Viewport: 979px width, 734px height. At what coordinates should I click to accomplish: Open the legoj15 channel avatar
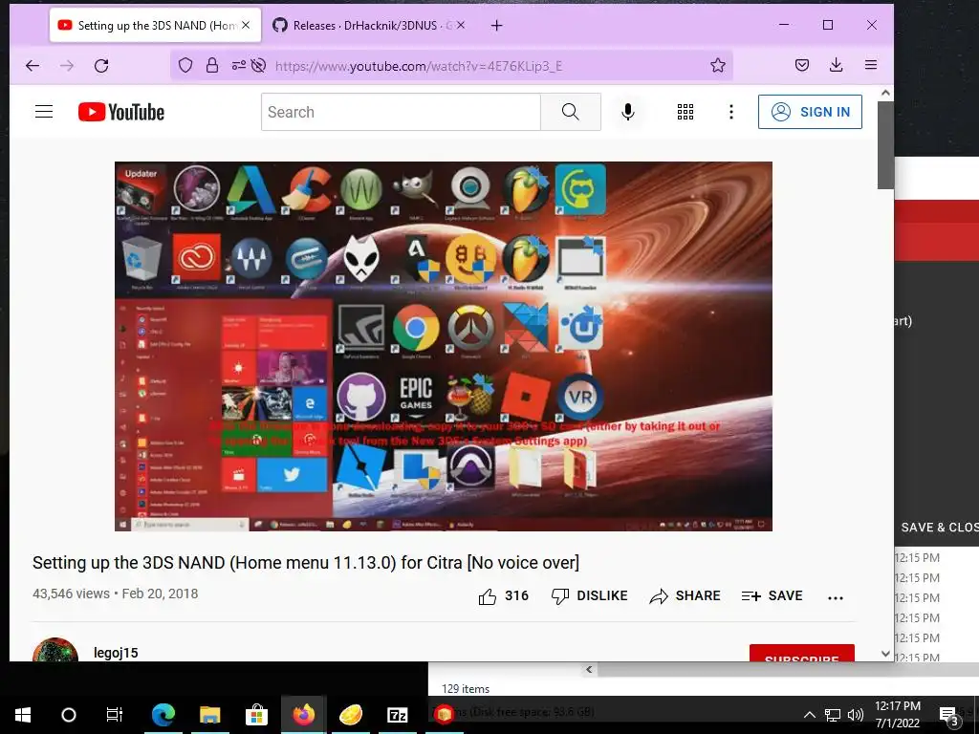pos(55,649)
